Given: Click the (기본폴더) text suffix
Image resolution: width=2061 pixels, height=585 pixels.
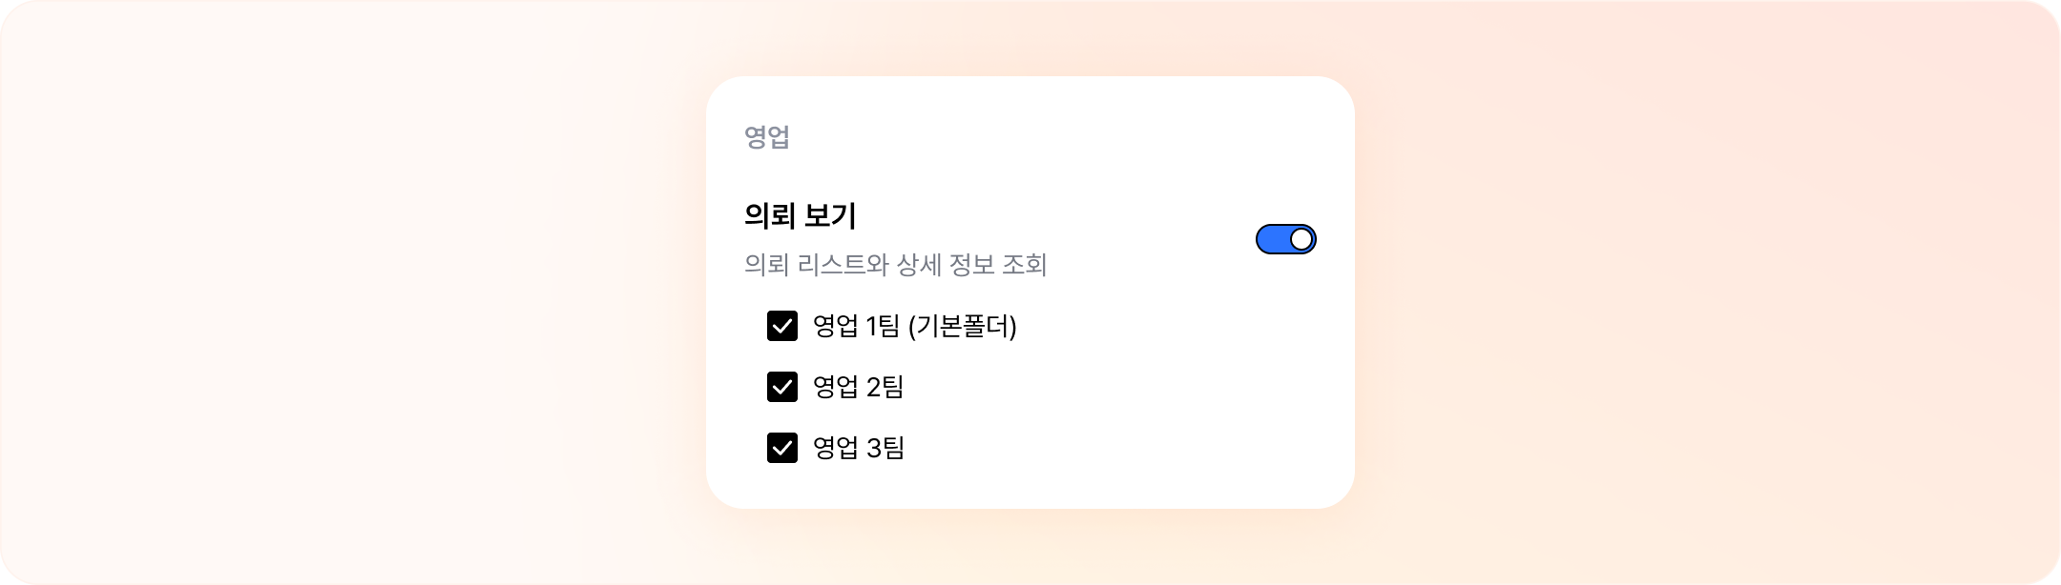Looking at the screenshot, I should (963, 327).
